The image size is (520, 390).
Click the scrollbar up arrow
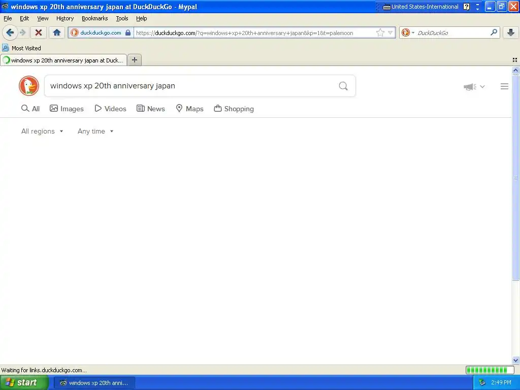[x=515, y=70]
